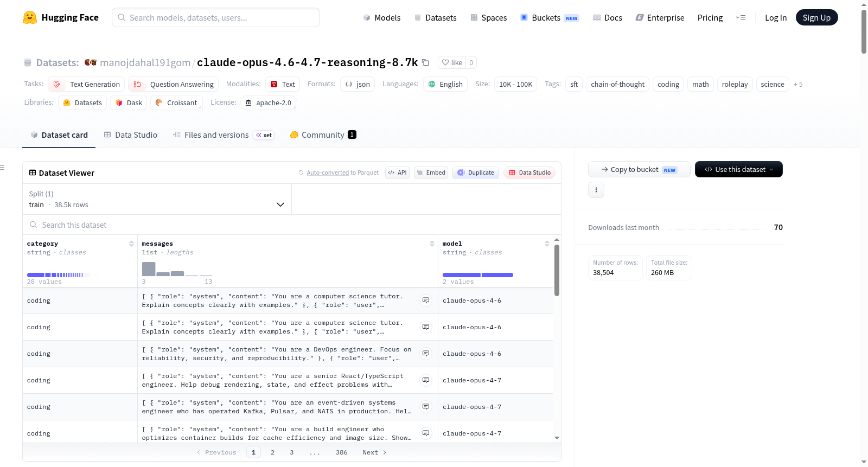The image size is (868, 467).
Task: Open Data Studio from the viewer header
Action: pyautogui.click(x=529, y=172)
